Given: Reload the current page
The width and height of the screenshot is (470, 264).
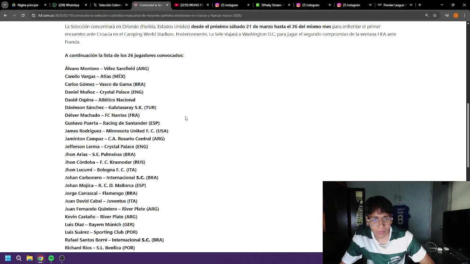Looking at the screenshot, I should 23,15.
